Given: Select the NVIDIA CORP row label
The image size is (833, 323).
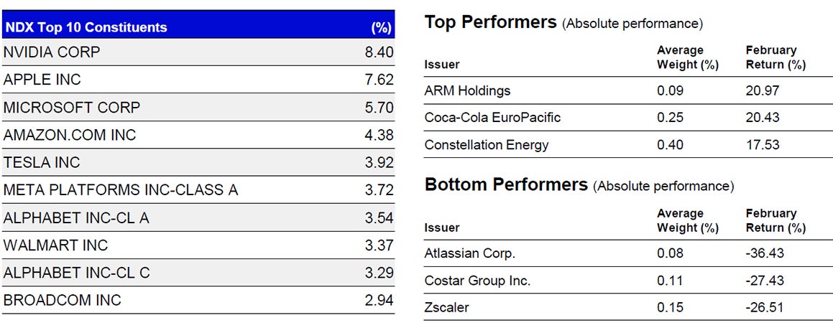Looking at the screenshot, I should tap(52, 52).
